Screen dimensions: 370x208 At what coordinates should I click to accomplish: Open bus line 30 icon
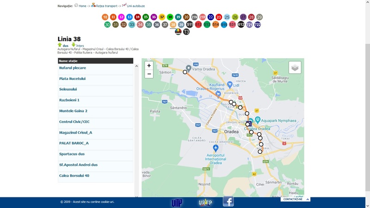tap(107, 24)
